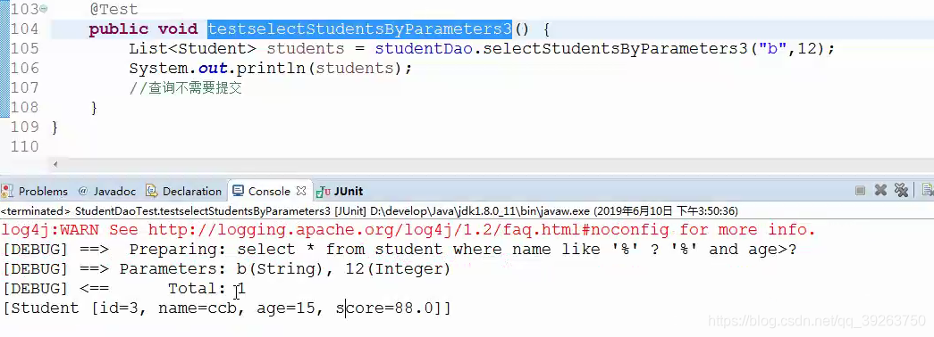Click 'System' on line 106

(x=158, y=69)
